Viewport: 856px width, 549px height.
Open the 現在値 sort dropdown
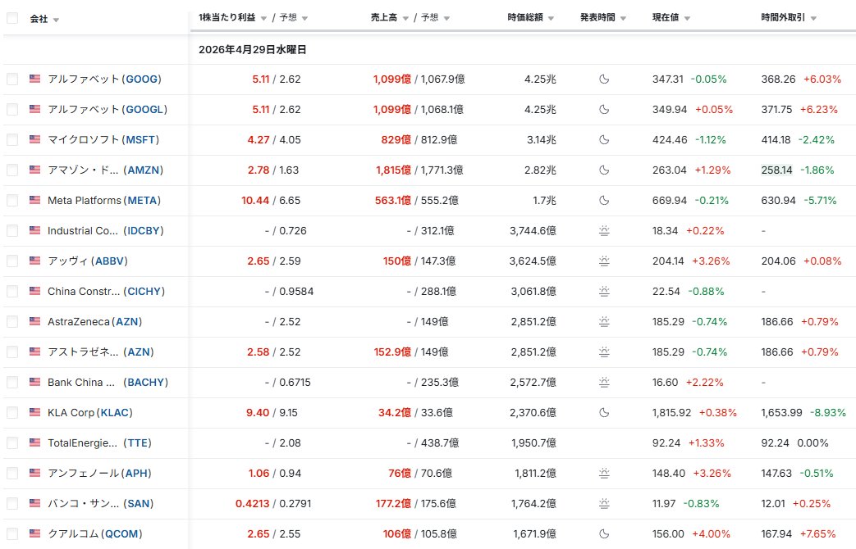687,19
